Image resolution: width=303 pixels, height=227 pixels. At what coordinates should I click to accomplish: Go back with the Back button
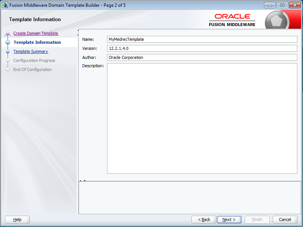204,219
